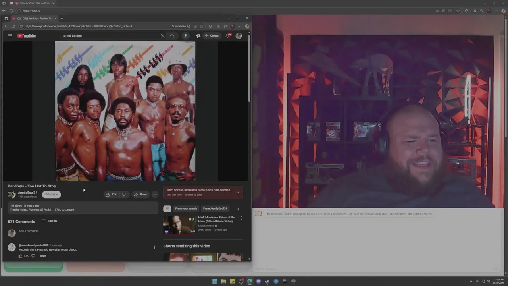Open new tab in the OmeTV window
Screen dimensions: 508x286
click(60, 3)
